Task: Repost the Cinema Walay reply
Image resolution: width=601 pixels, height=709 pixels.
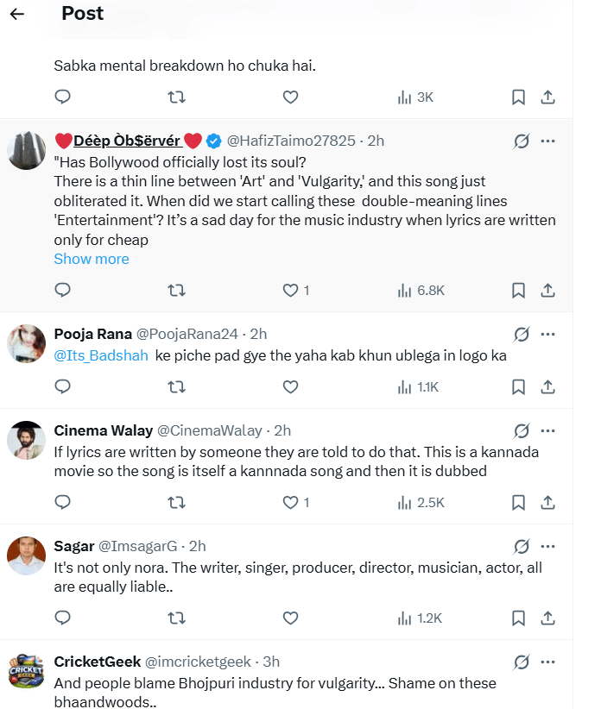Action: click(x=176, y=502)
